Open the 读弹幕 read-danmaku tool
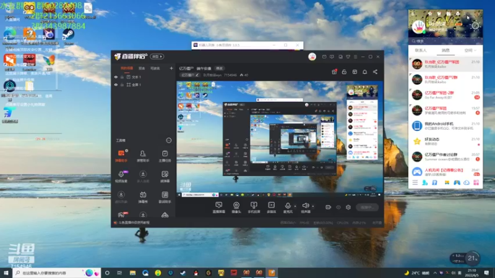495x278 pixels. (x=165, y=177)
